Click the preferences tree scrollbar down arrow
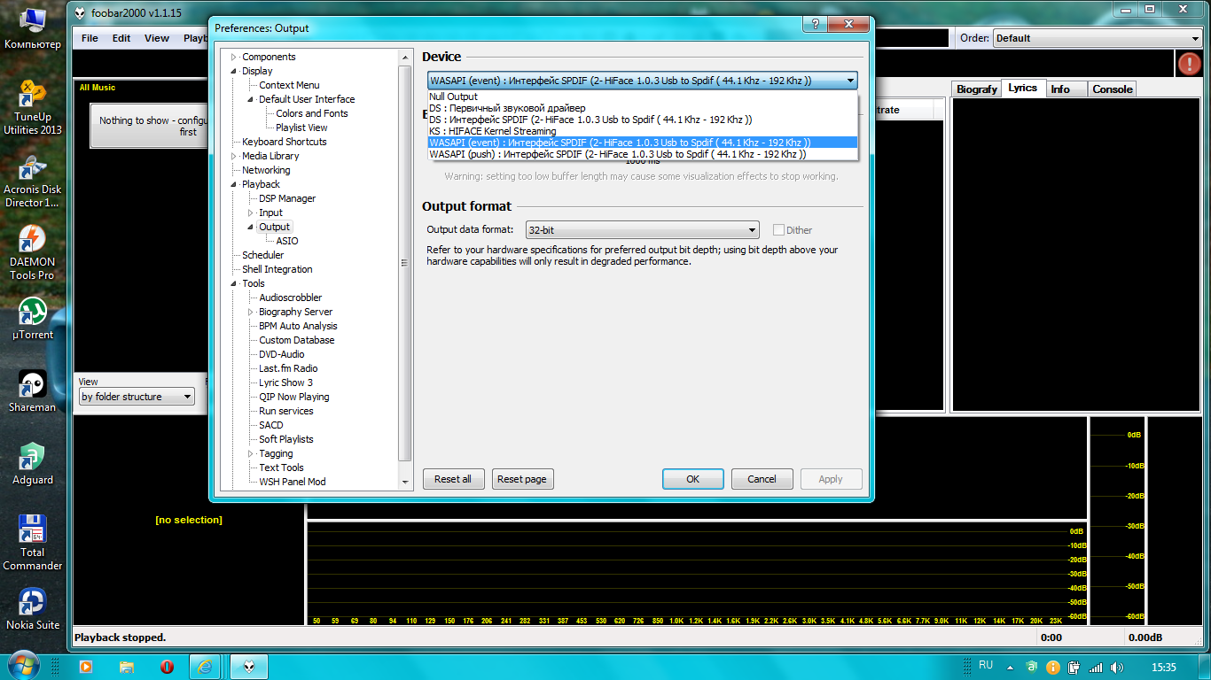Image resolution: width=1211 pixels, height=680 pixels. point(405,482)
